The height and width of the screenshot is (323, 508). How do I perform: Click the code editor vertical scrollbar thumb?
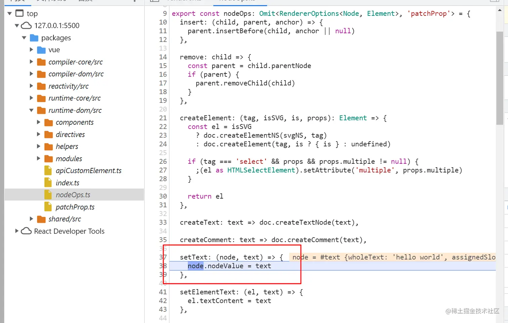tap(500, 78)
